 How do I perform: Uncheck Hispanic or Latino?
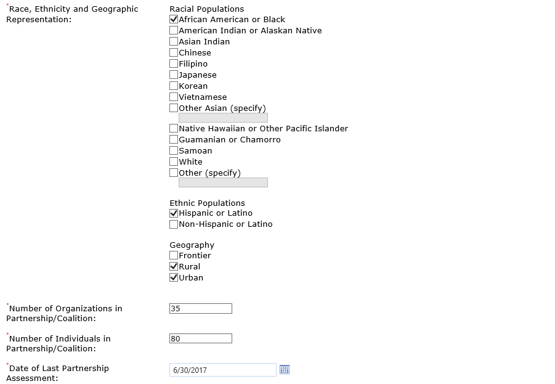point(174,213)
